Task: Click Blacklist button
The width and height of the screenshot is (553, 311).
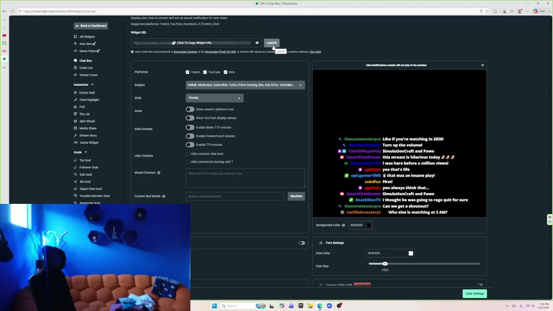Action: tap(296, 196)
